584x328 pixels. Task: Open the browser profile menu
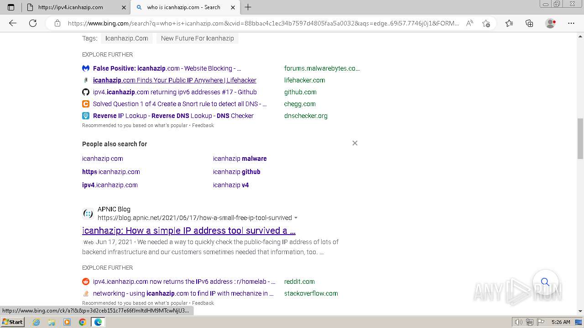[x=551, y=23]
